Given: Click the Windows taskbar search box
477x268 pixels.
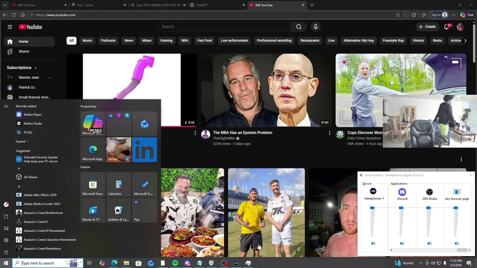Looking at the screenshot, I should pos(48,263).
